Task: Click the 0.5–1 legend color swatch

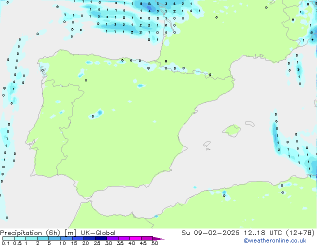Action: 20,238
